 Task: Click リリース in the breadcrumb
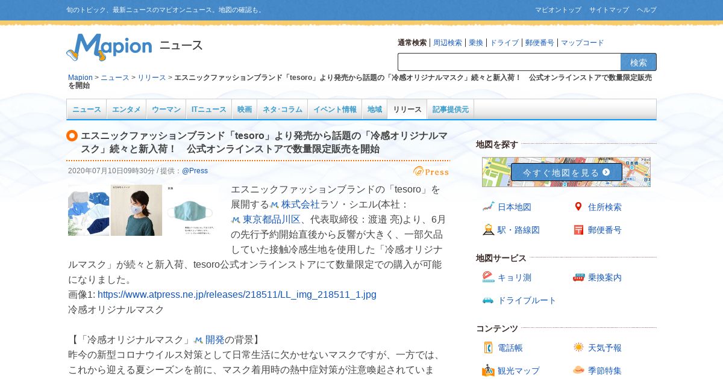[x=152, y=78]
